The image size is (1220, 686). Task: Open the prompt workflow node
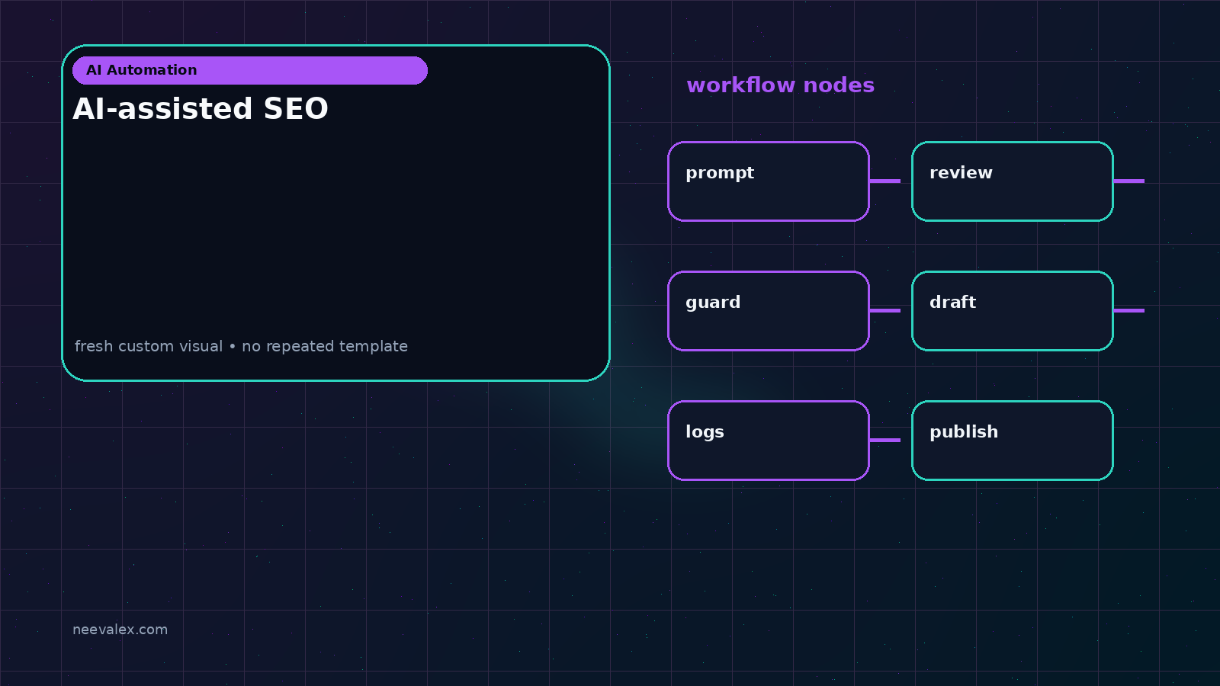click(x=769, y=181)
